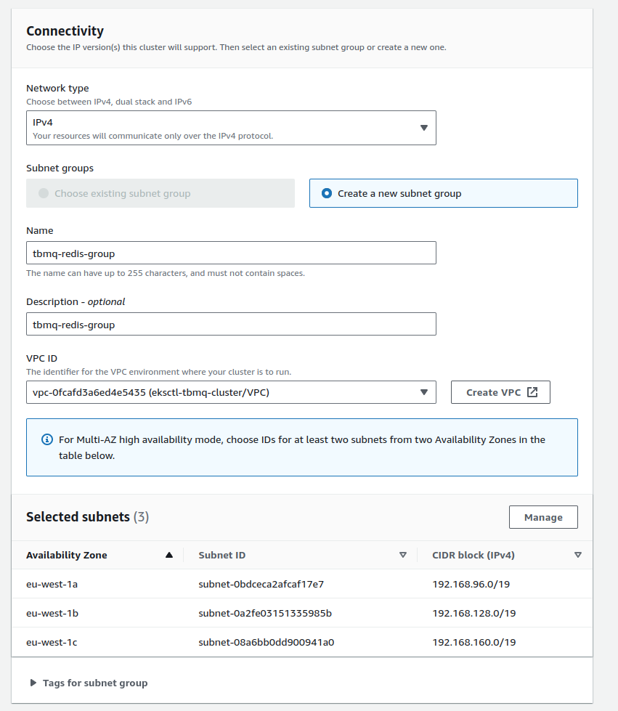Click Subnet ID column sort arrow
Screen dimensions: 618x711
(403, 555)
